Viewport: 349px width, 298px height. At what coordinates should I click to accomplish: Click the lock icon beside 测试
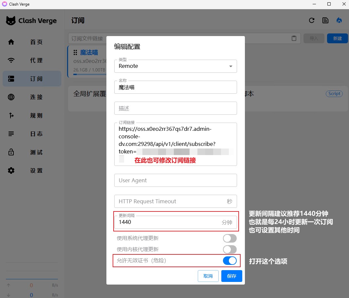(11, 152)
